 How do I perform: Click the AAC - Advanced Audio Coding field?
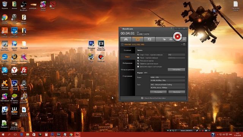(167, 84)
